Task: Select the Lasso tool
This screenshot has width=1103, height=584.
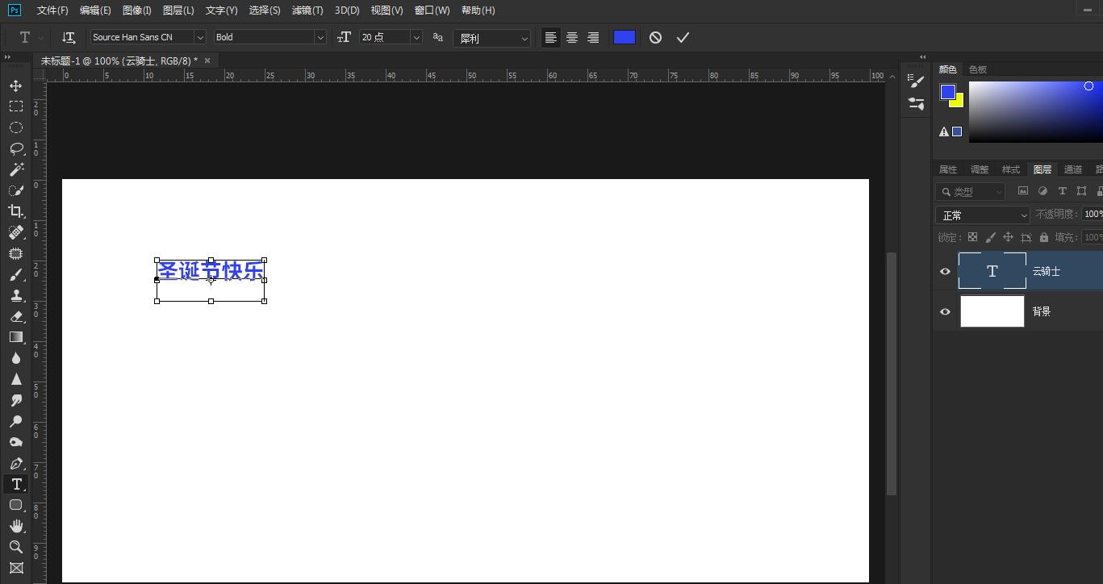Action: click(15, 148)
